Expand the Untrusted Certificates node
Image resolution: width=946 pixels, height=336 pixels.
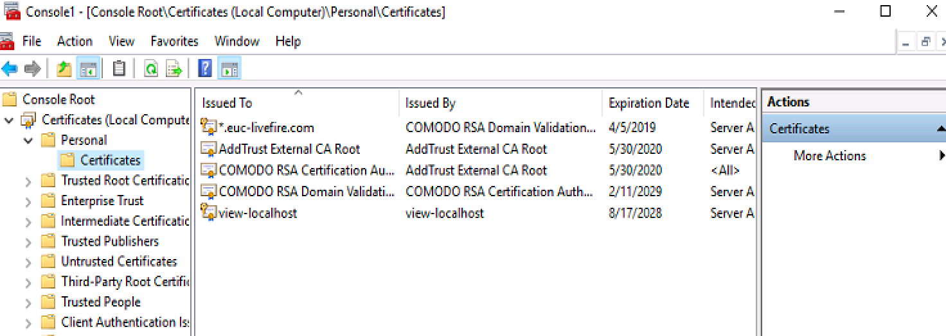pyautogui.click(x=28, y=262)
